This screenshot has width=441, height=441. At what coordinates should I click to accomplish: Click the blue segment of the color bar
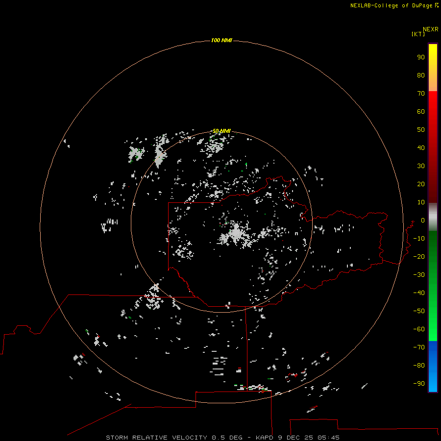(x=433, y=366)
